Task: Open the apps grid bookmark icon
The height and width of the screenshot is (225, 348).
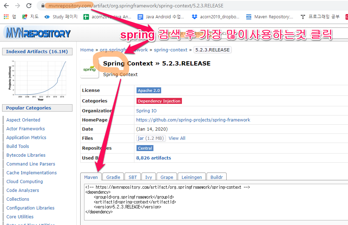Action: (x=6, y=17)
